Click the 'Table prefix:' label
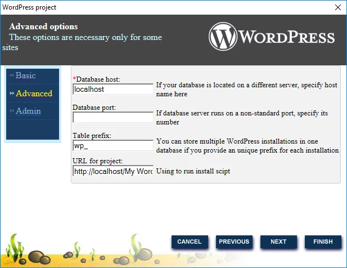347x268 pixels. tap(92, 136)
